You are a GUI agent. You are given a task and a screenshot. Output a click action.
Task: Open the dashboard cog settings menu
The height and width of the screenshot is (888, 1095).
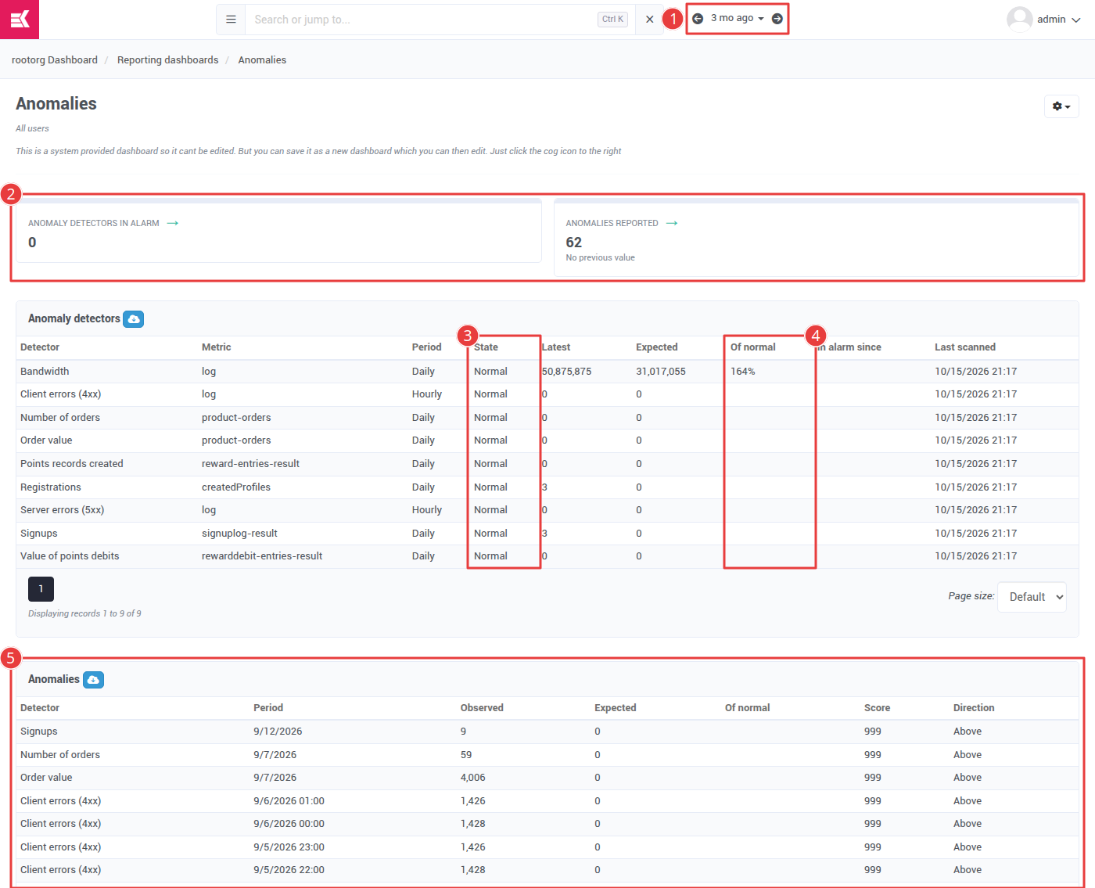point(1061,106)
